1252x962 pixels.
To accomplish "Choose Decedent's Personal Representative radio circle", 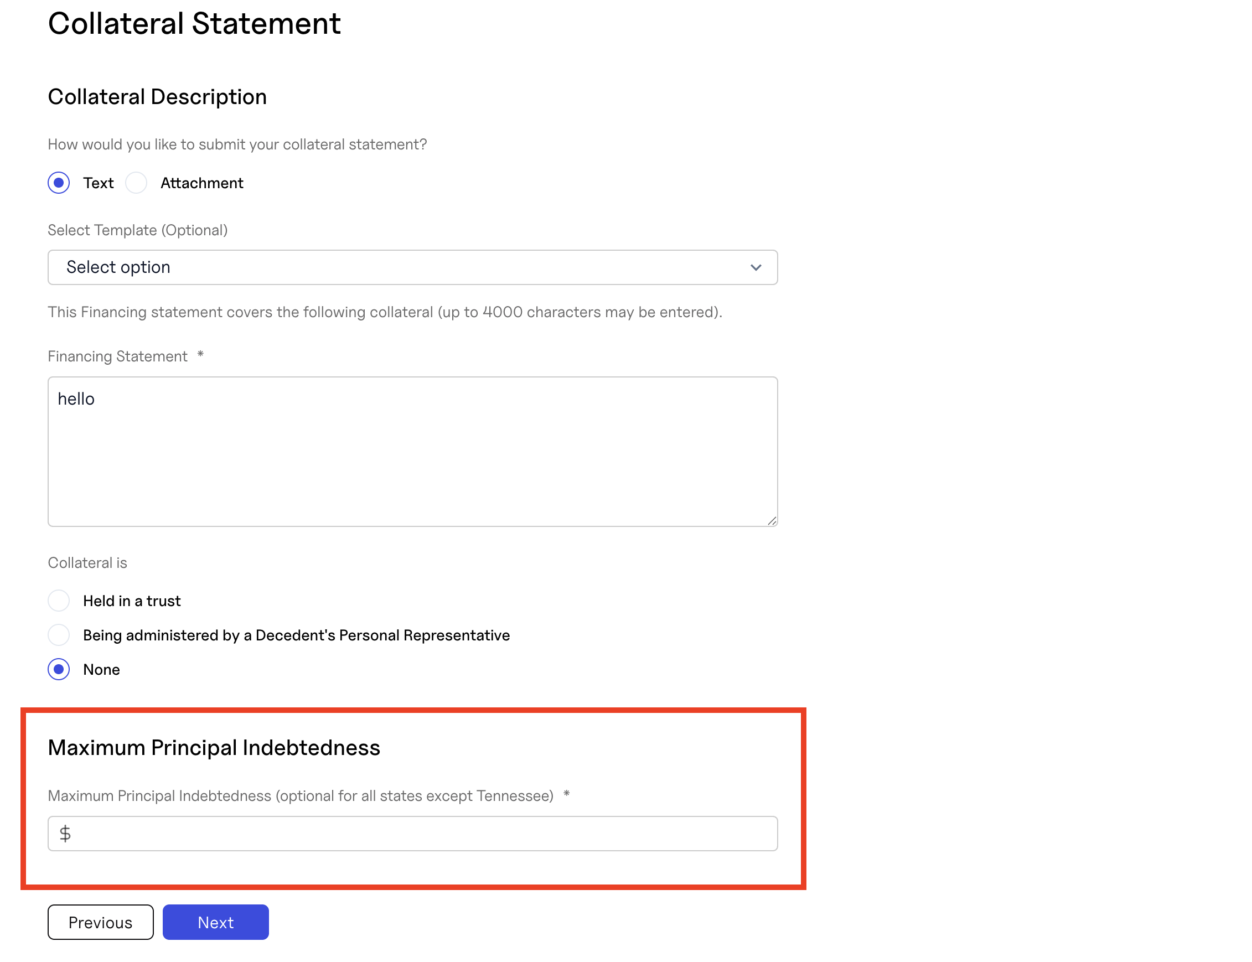I will tap(58, 635).
